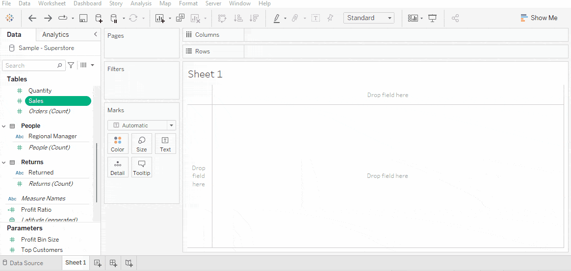571x271 pixels.
Task: Click the Save workbook icon
Action: tap(83, 18)
